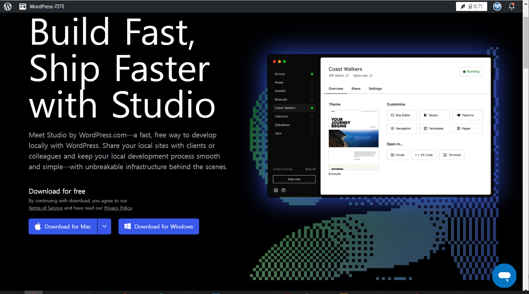This screenshot has height=294, width=529.
Task: Click the write post button
Action: tap(471, 6)
